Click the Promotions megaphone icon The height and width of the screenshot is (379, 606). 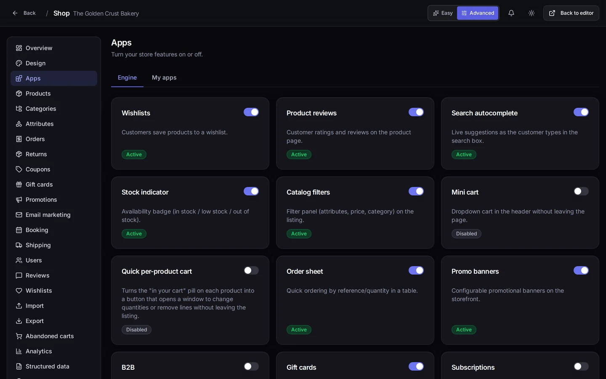[19, 200]
